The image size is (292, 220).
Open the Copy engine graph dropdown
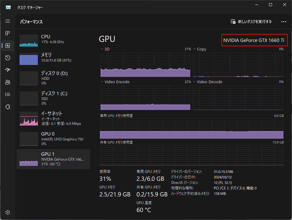click(x=194, y=49)
